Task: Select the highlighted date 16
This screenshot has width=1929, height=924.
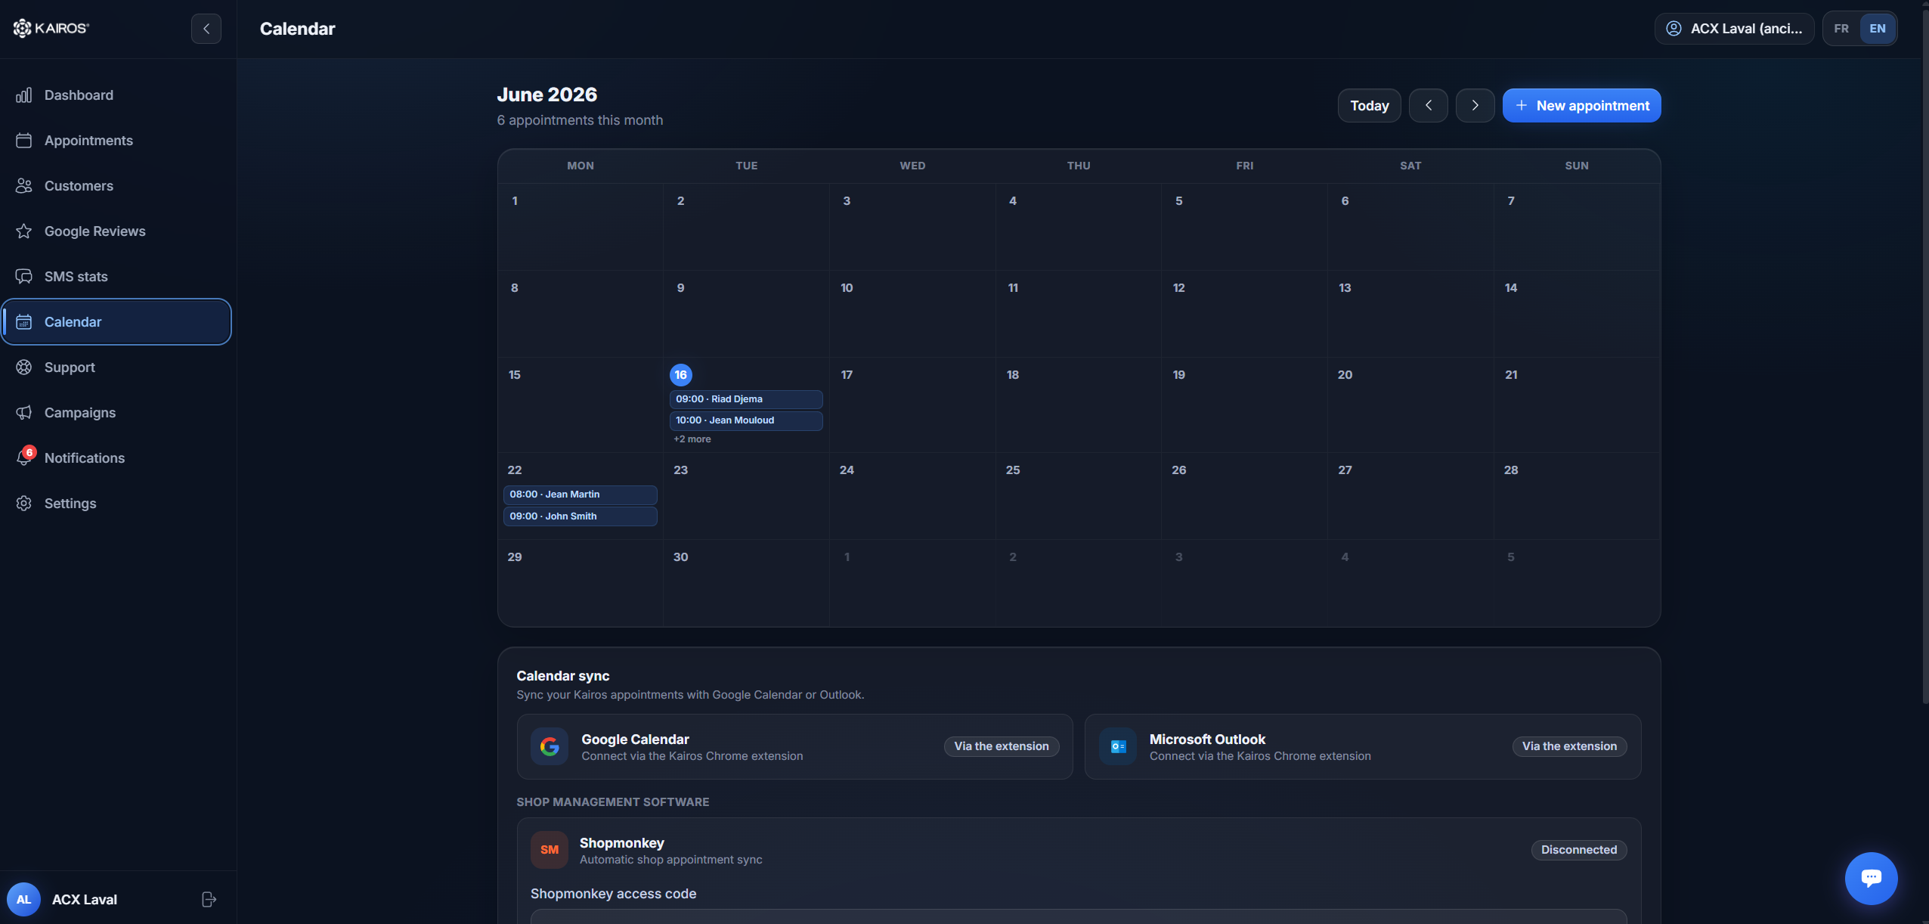Action: pyautogui.click(x=680, y=375)
